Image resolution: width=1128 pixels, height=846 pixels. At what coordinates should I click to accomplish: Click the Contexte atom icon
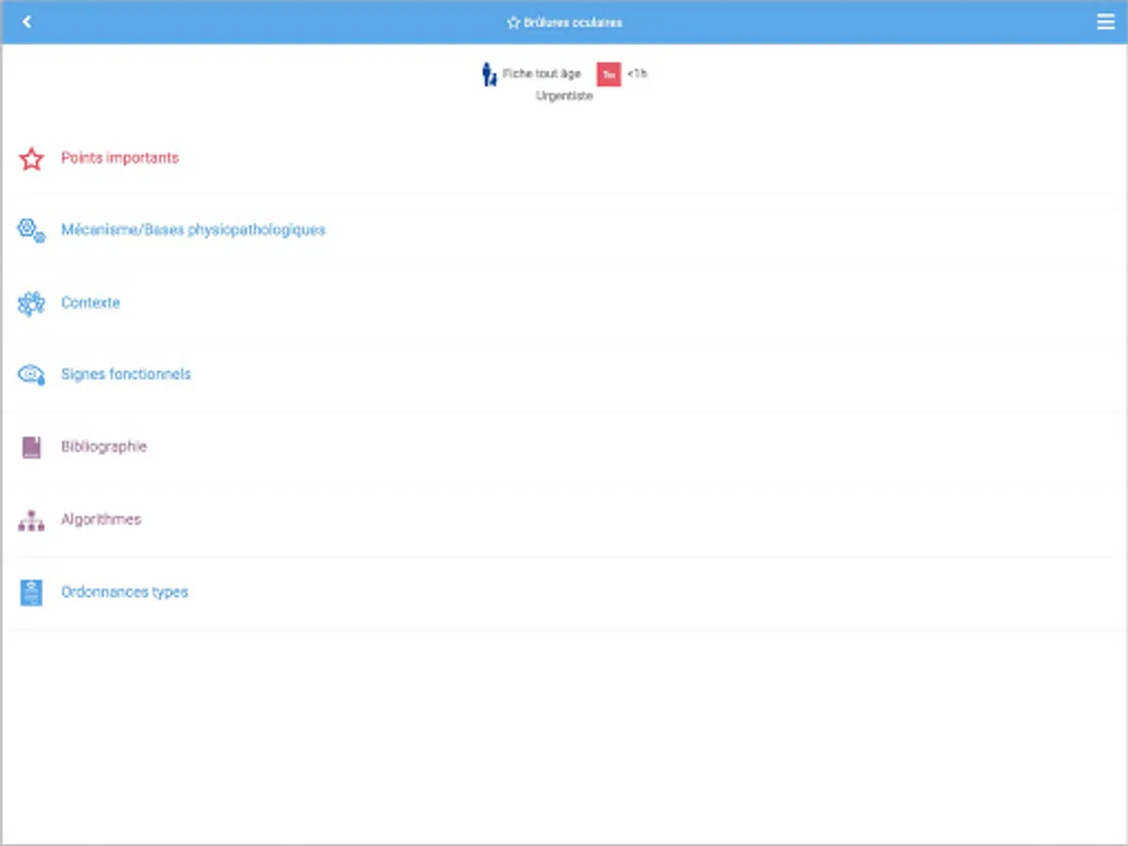[x=31, y=304]
